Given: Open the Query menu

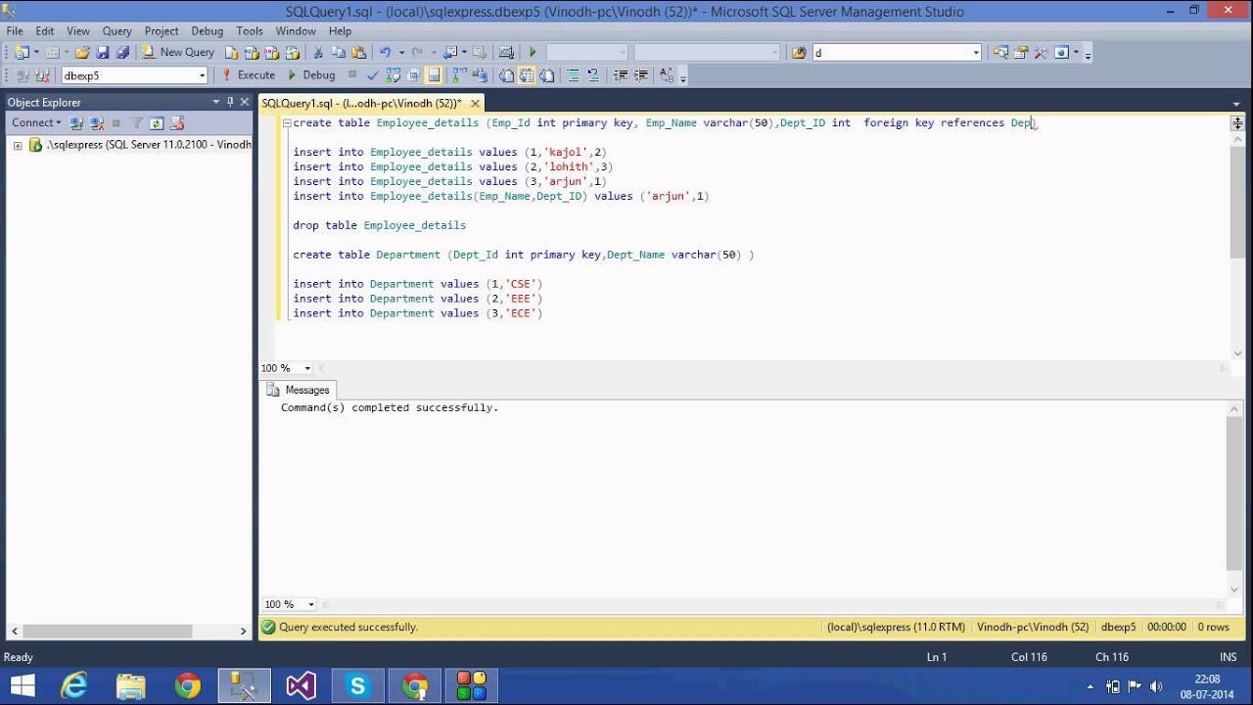Looking at the screenshot, I should 116,31.
